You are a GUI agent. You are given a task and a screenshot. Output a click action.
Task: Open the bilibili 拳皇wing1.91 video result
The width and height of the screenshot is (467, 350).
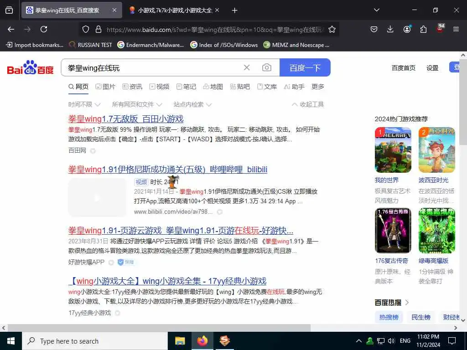coord(168,170)
